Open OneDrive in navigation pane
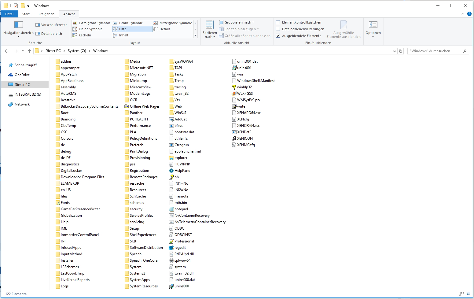This screenshot has height=299, width=474. coord(22,75)
